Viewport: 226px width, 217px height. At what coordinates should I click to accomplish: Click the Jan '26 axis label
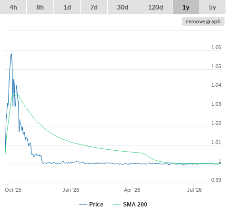pyautogui.click(x=71, y=190)
